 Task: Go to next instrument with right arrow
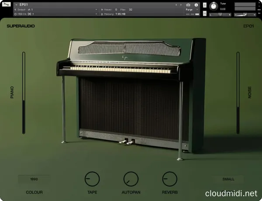(x=180, y=5)
